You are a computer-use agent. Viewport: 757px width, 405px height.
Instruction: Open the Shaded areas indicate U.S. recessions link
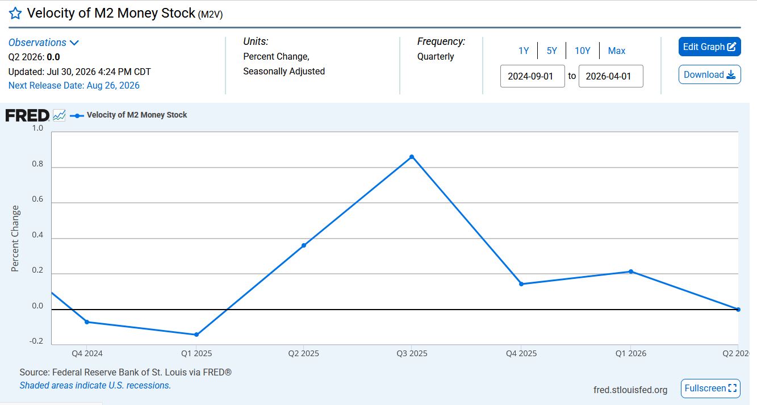[95, 385]
